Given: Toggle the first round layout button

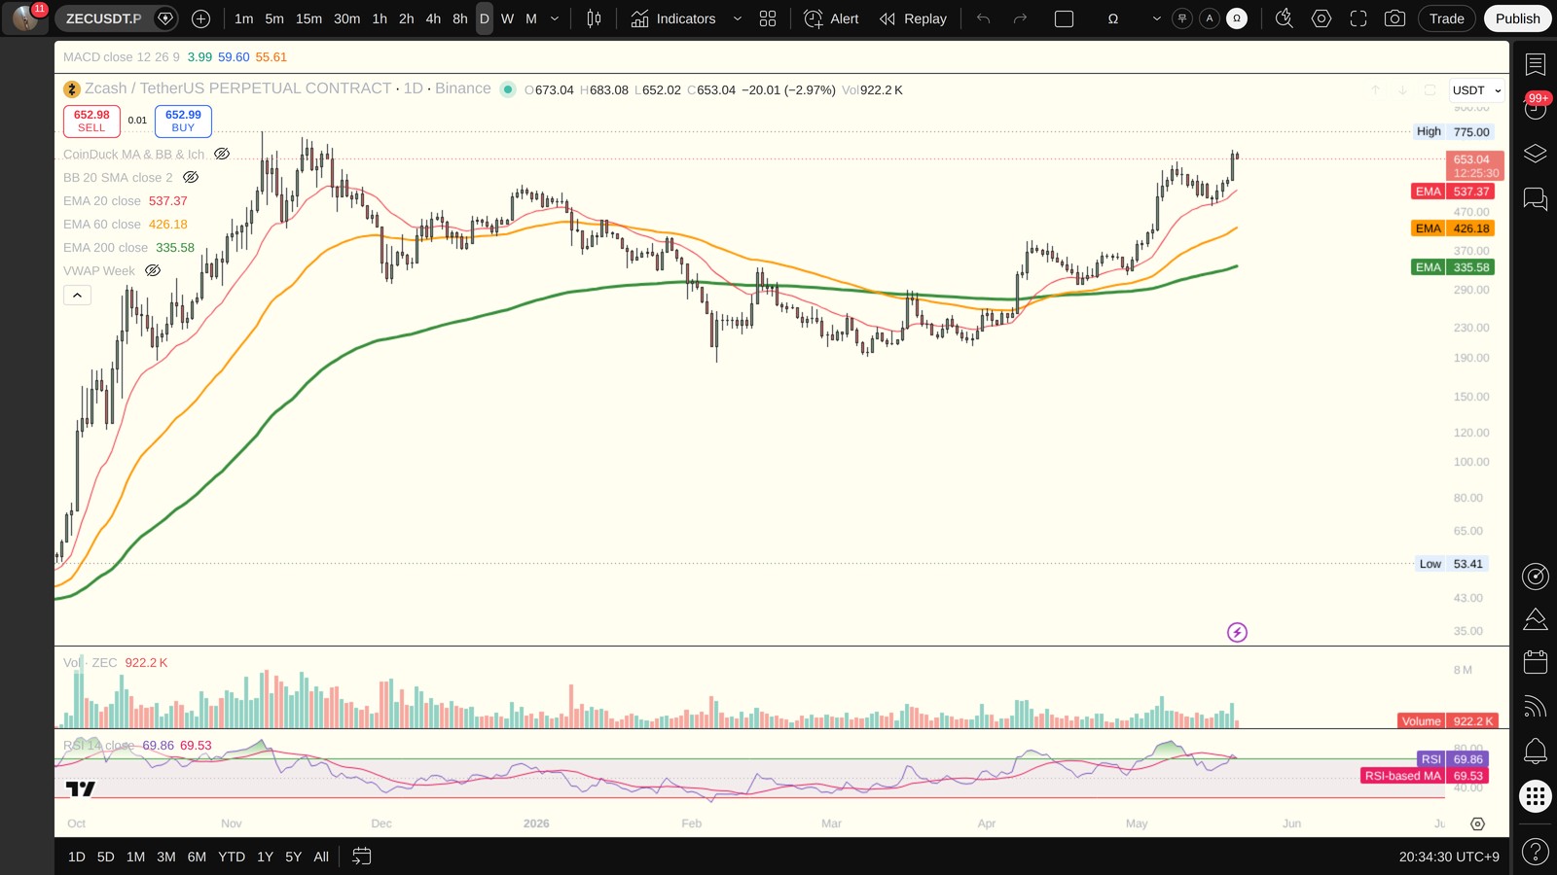Looking at the screenshot, I should pos(1182,18).
